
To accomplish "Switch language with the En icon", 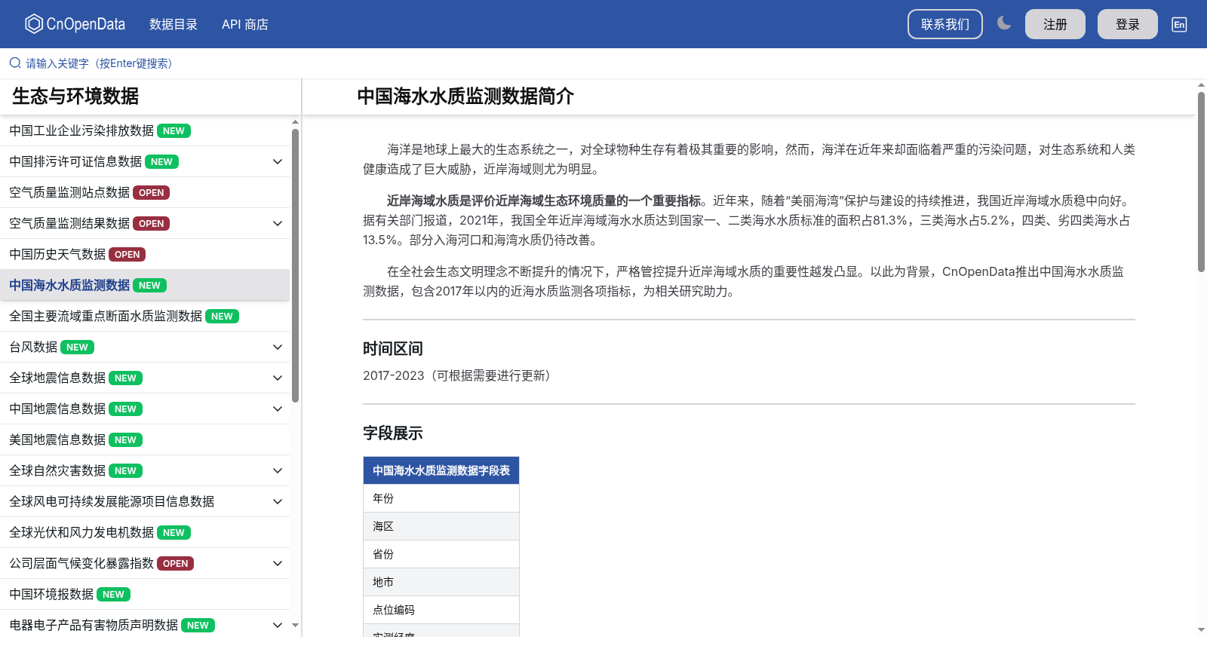I will (x=1179, y=24).
